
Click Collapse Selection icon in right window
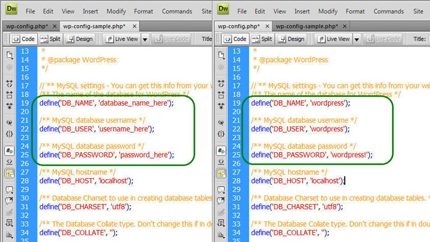(221, 95)
